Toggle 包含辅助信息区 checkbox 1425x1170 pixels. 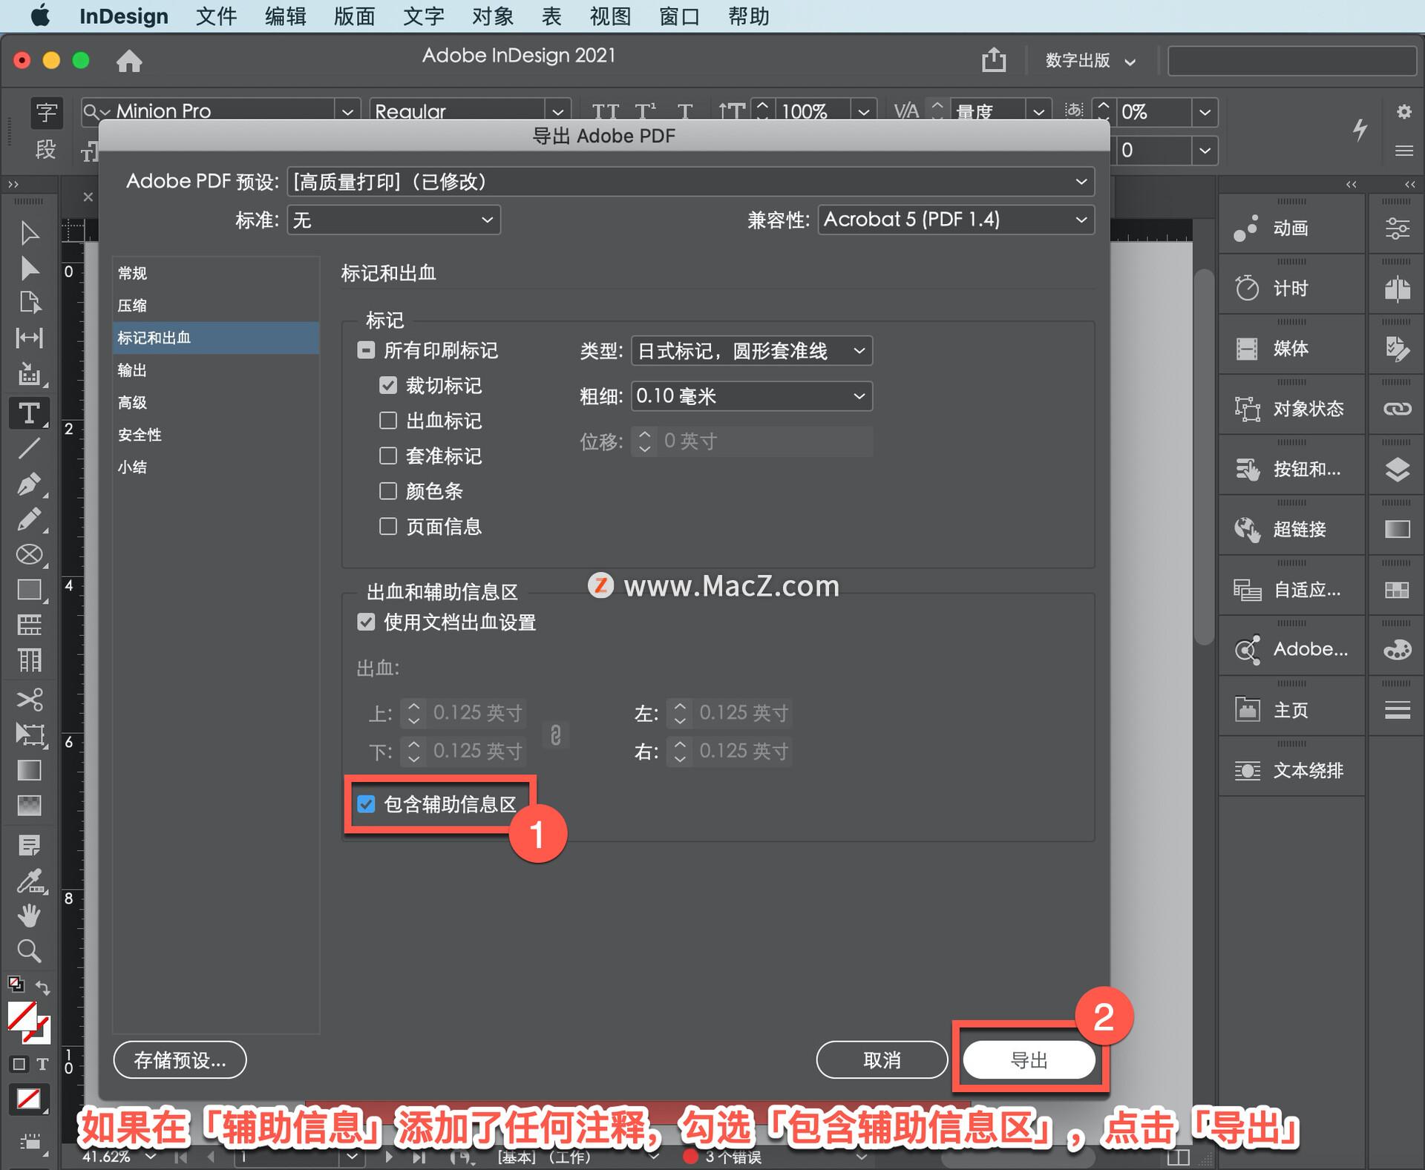click(366, 804)
